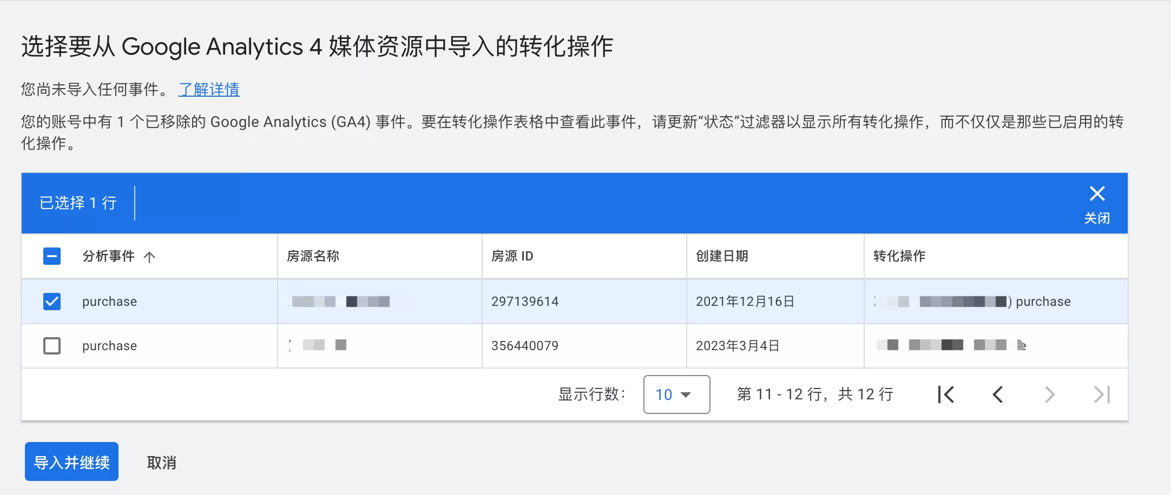The width and height of the screenshot is (1171, 495).
Task: Sort by the 分析事件 column arrow
Action: pos(149,257)
